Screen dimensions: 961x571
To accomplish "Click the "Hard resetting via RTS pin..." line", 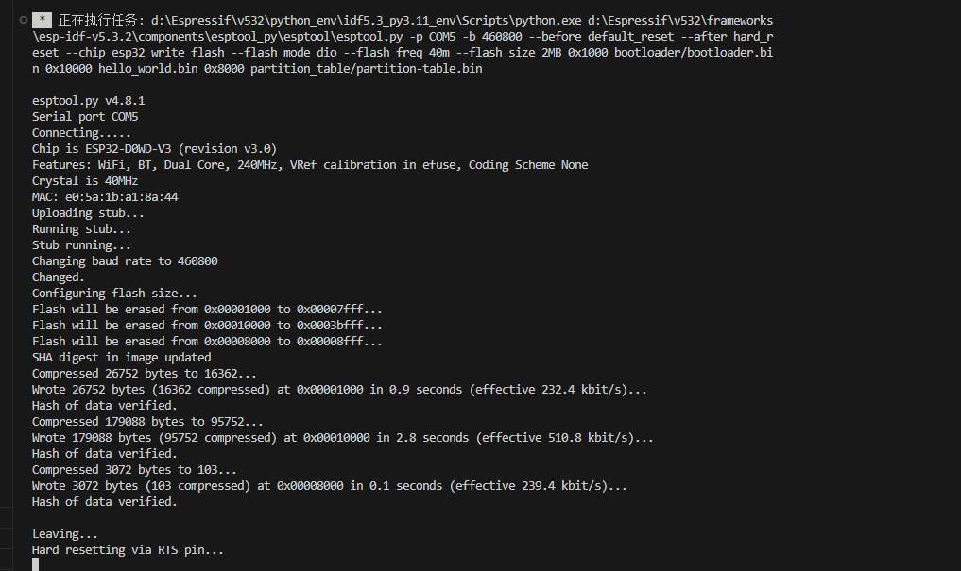I will coord(128,549).
